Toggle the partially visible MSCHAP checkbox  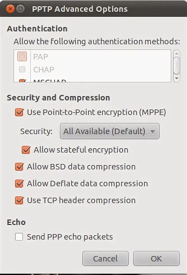tap(22, 81)
